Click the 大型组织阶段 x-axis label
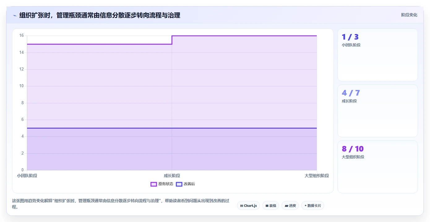Screen dimensions: 430x222 316,176
